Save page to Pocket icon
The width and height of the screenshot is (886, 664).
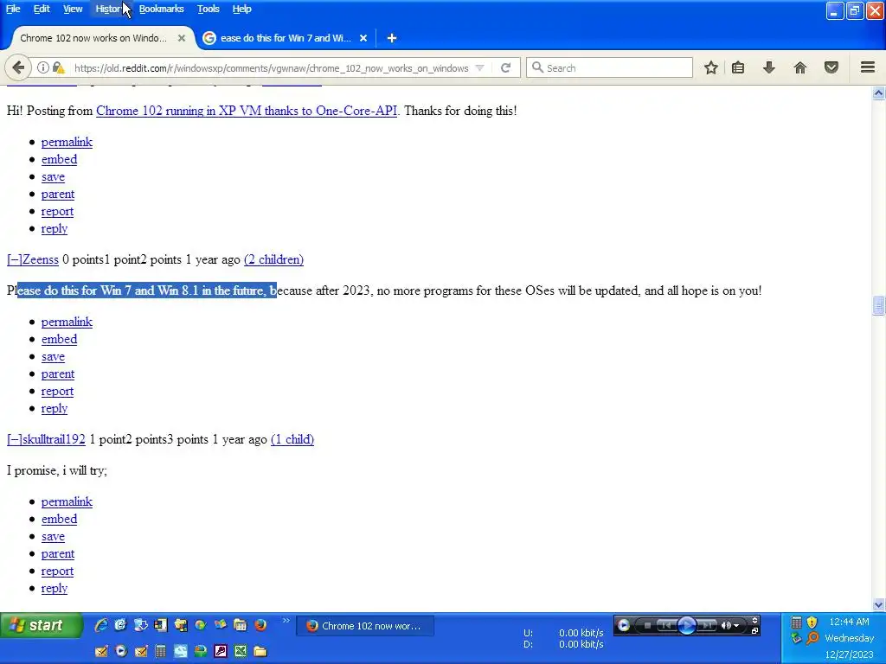tap(831, 67)
